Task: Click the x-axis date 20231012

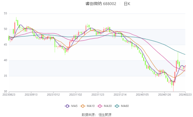Action: 53,95
